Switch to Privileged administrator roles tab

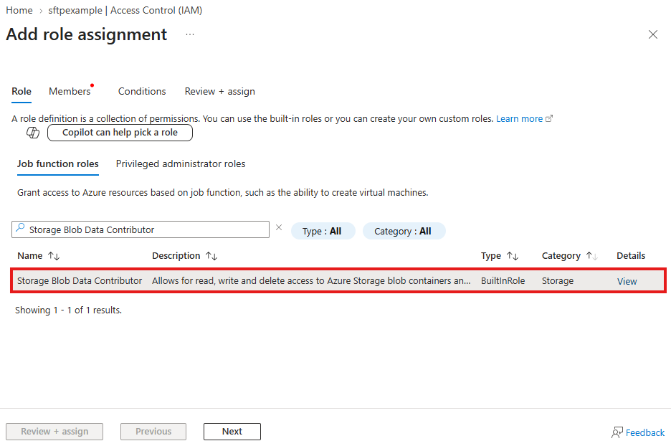(x=181, y=164)
